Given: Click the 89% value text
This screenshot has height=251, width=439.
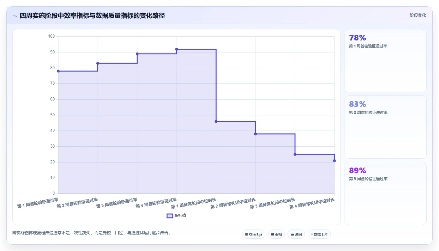Looking at the screenshot, I should (358, 171).
